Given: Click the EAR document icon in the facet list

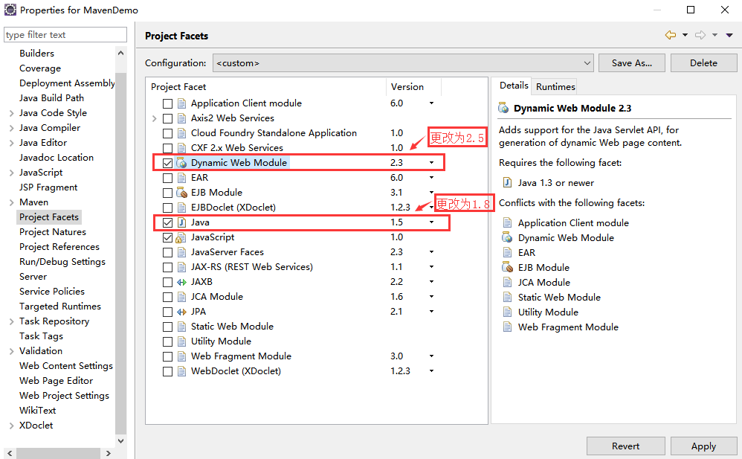Looking at the screenshot, I should [181, 178].
